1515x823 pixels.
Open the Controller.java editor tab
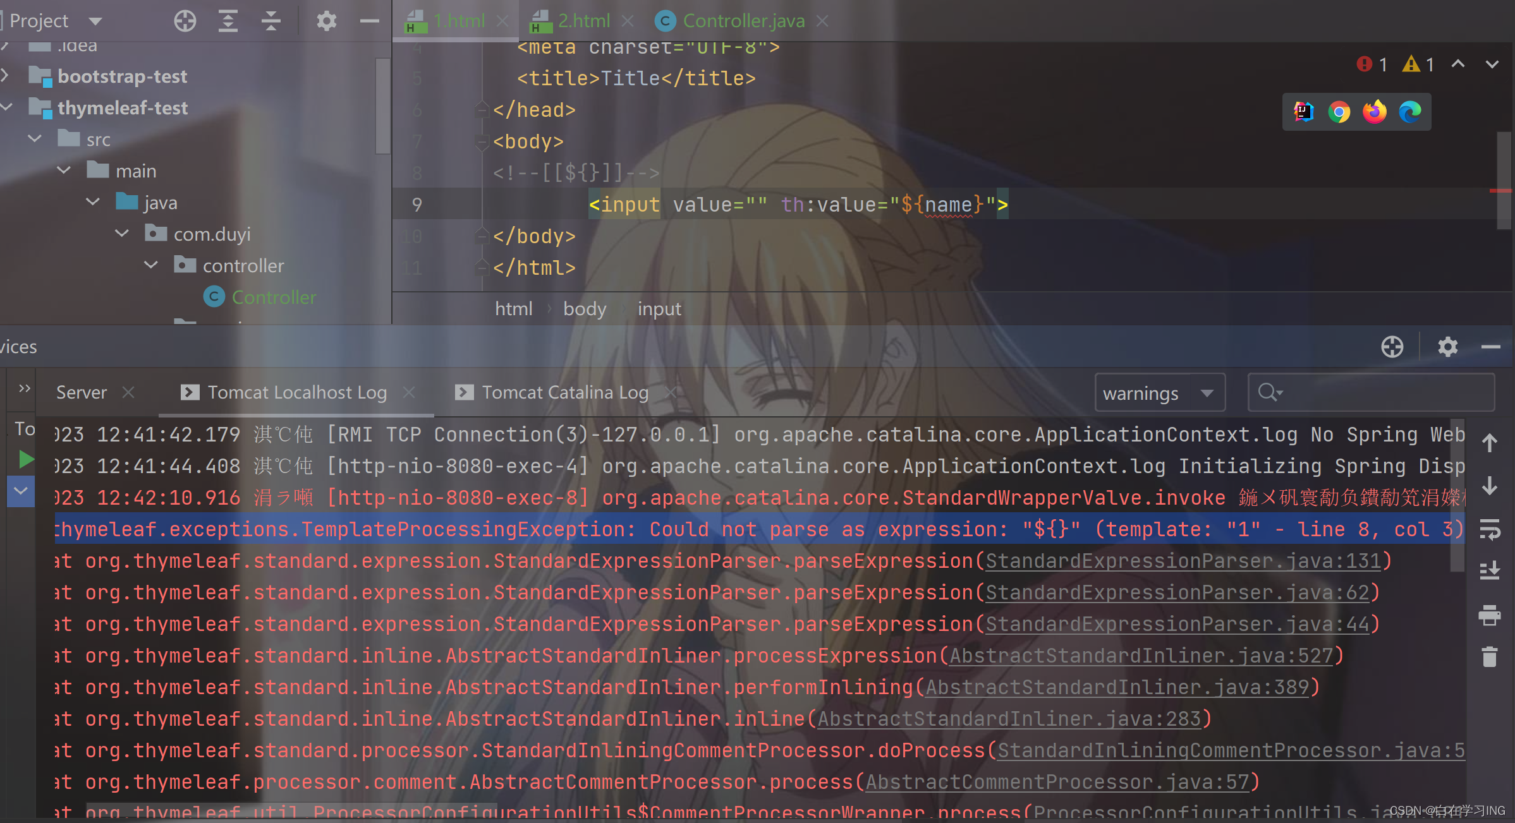tap(743, 21)
